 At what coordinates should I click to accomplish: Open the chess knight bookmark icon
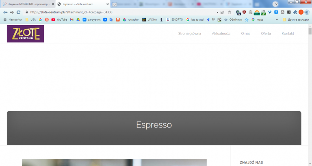161,19
